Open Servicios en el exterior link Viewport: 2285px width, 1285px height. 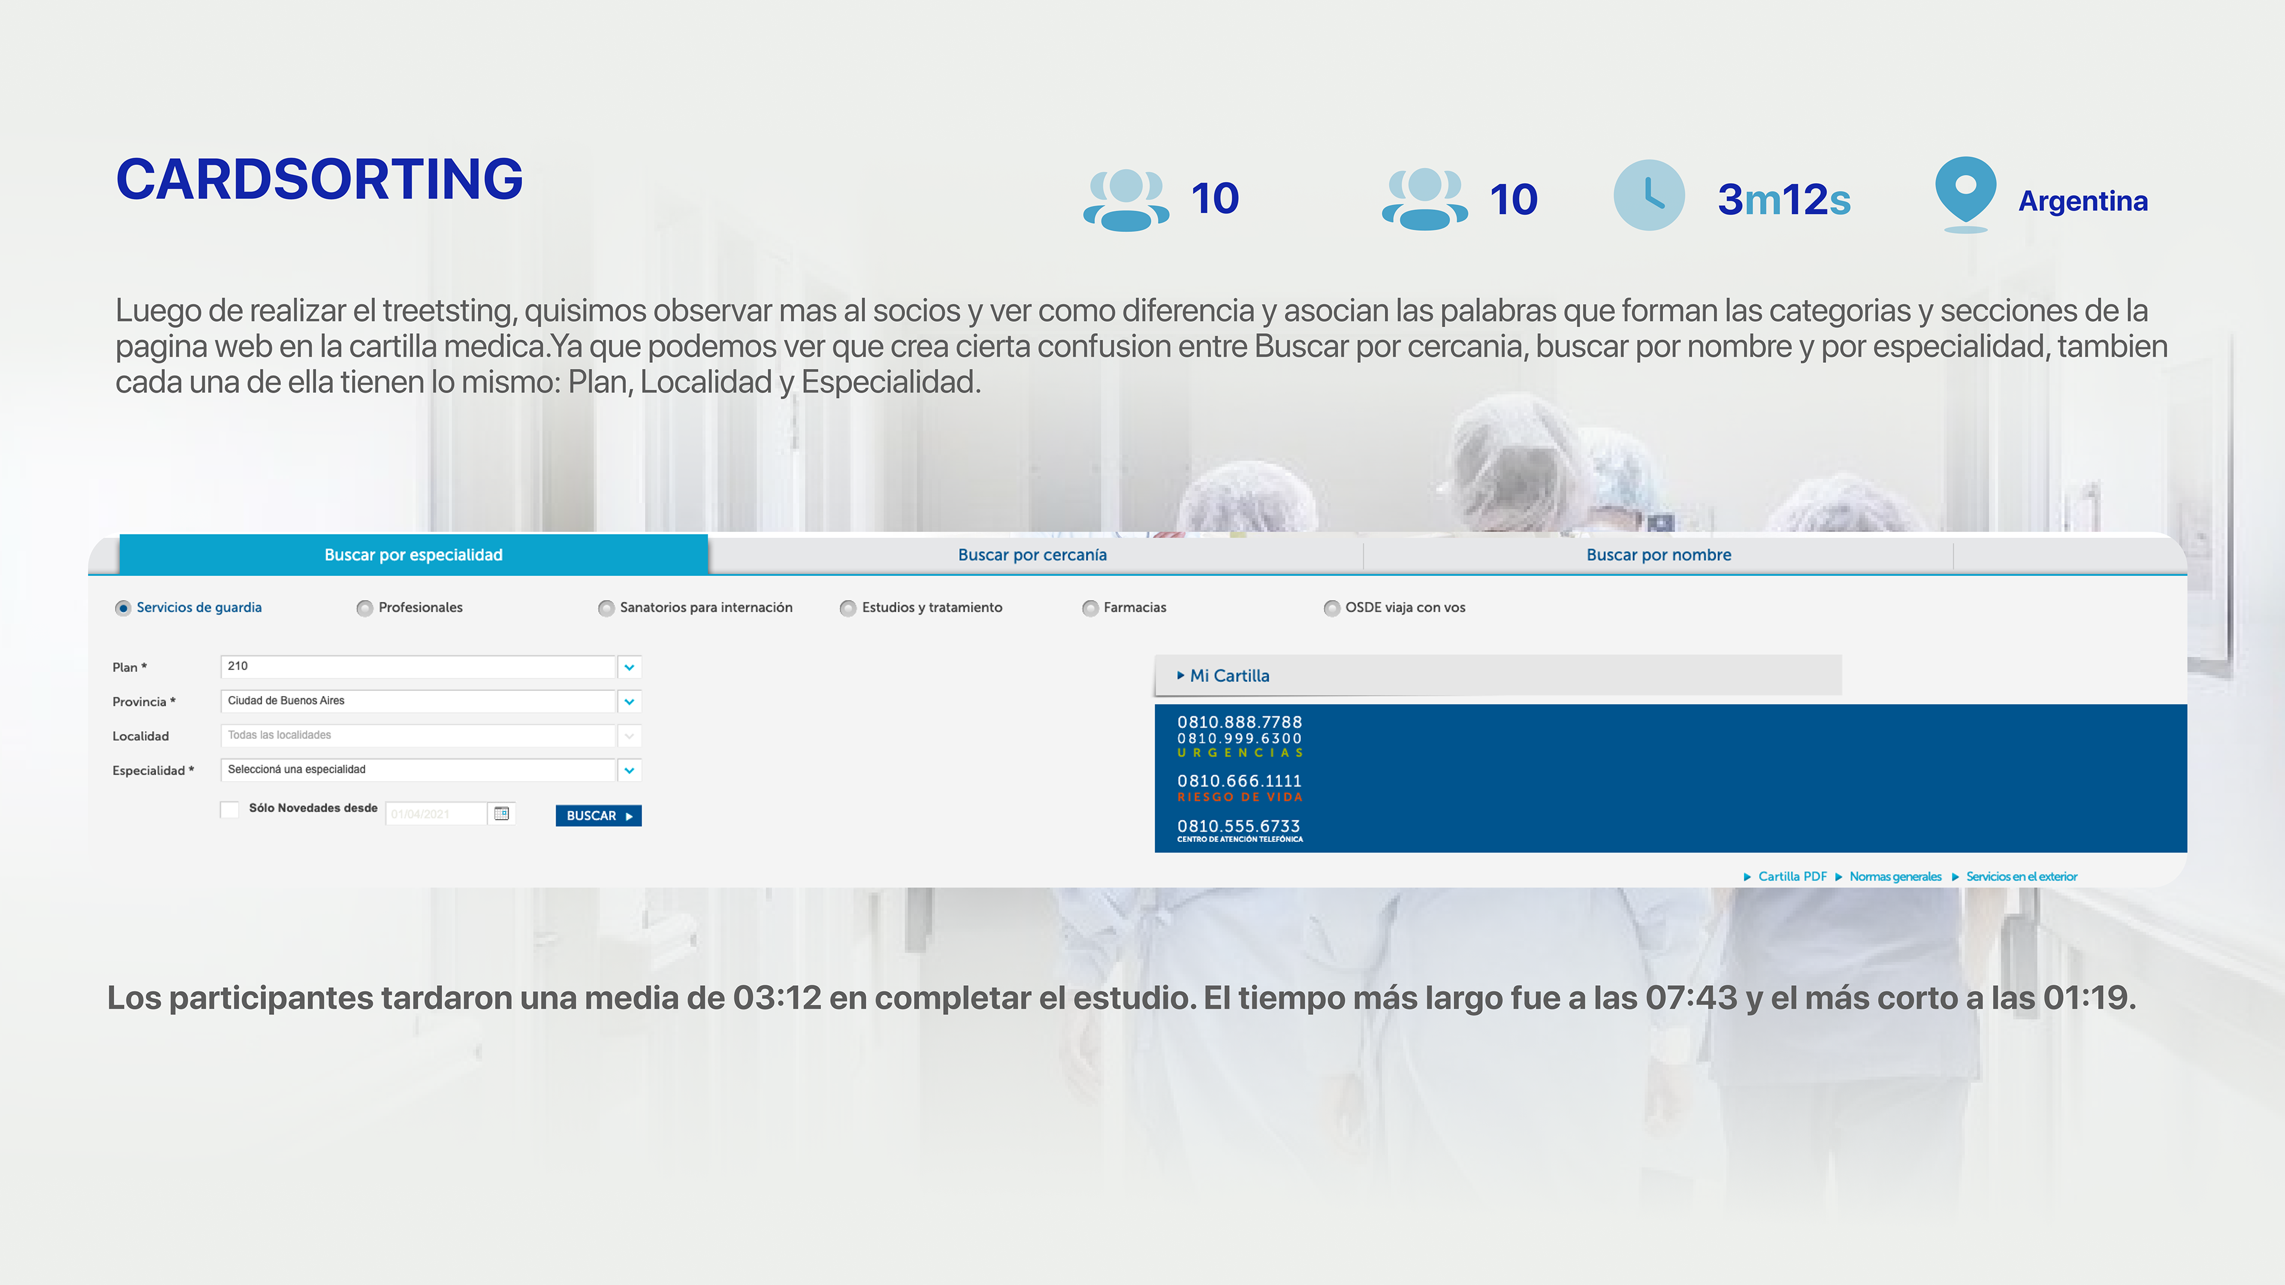click(2021, 876)
